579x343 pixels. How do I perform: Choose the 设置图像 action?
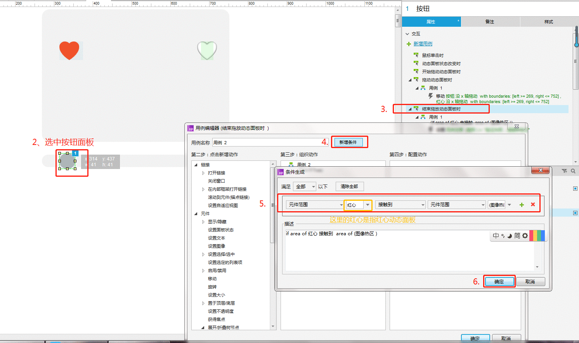[217, 246]
